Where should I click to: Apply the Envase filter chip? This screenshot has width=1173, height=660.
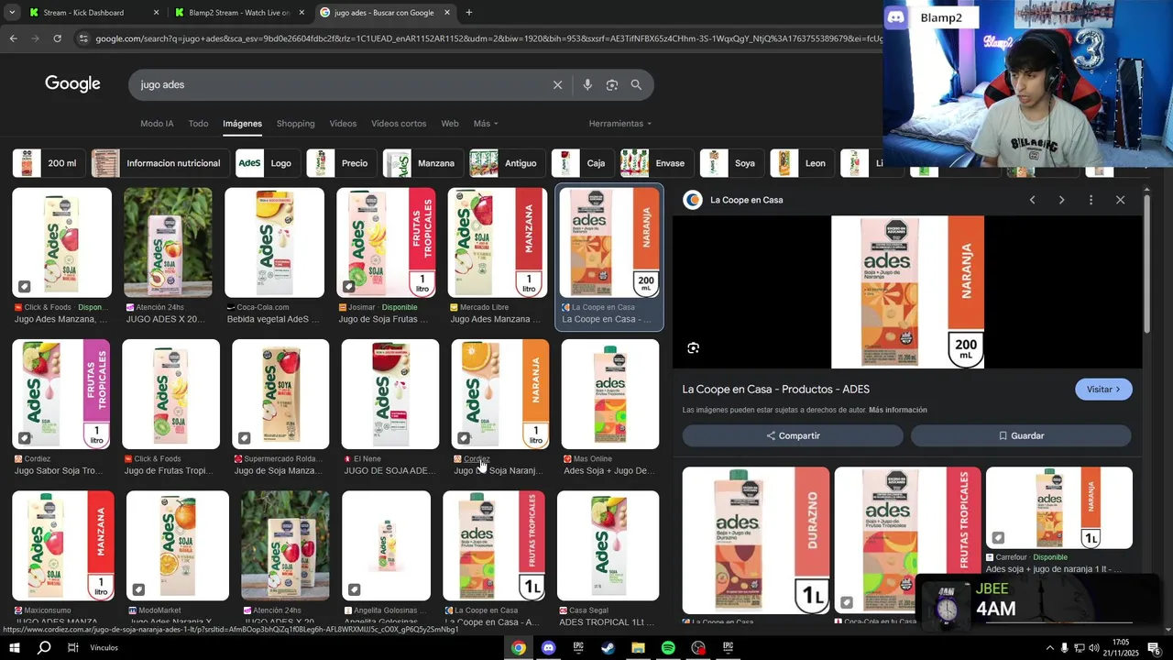click(x=656, y=163)
